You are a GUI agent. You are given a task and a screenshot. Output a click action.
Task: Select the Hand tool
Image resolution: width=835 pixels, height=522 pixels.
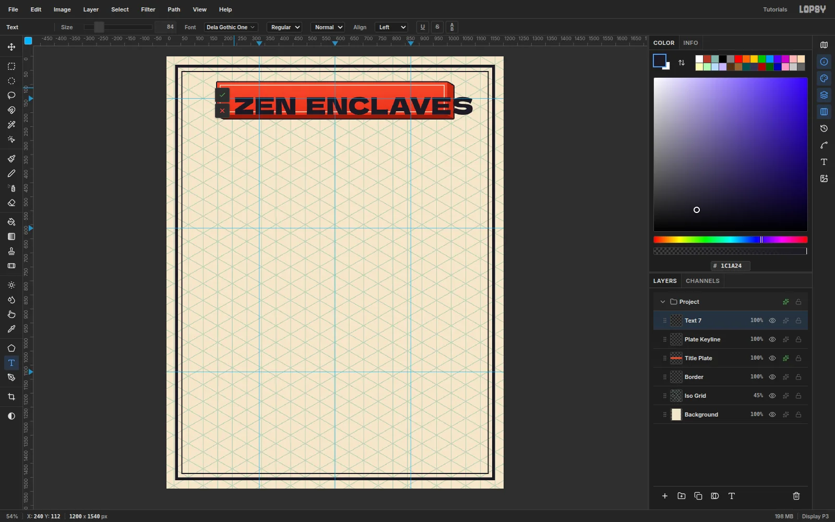(x=11, y=314)
